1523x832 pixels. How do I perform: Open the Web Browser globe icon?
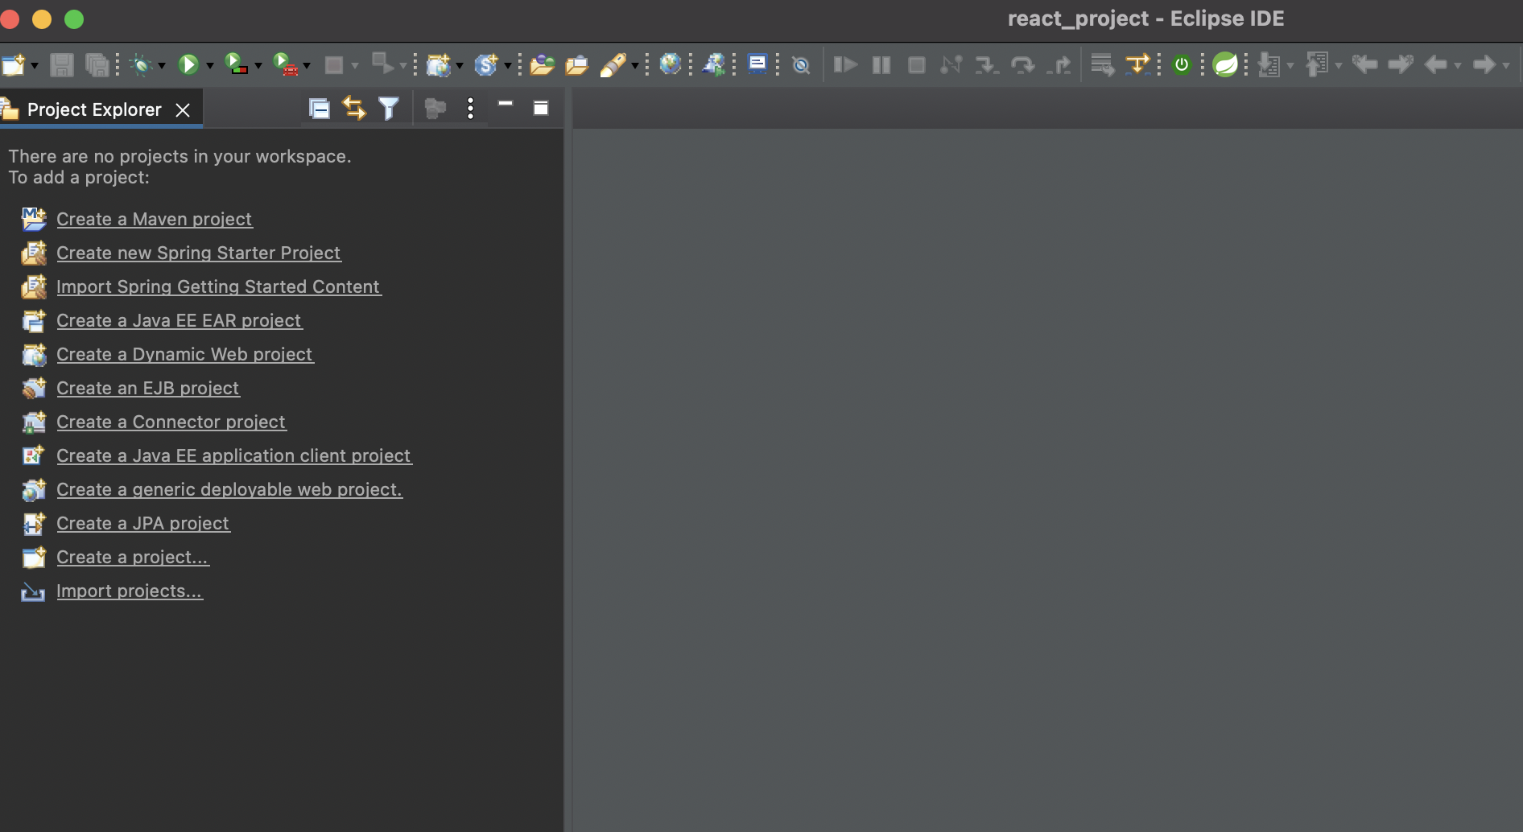(x=670, y=64)
